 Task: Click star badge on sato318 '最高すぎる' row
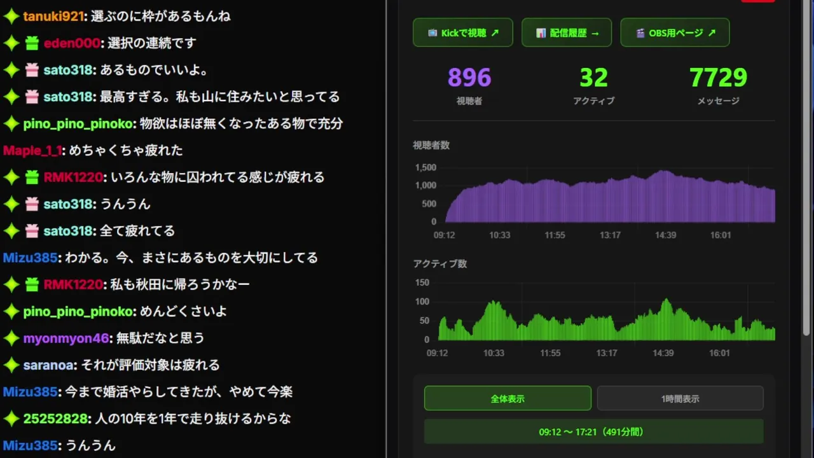(x=11, y=97)
